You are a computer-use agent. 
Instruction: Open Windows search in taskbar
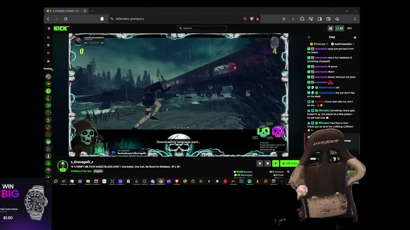(55, 181)
